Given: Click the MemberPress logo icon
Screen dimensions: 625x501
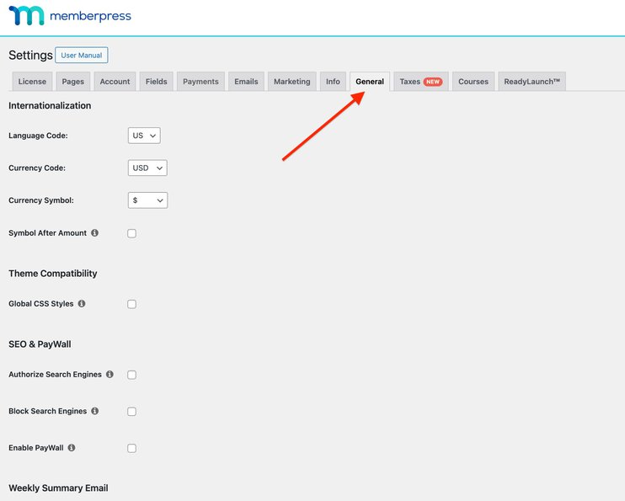Looking at the screenshot, I should pyautogui.click(x=26, y=16).
